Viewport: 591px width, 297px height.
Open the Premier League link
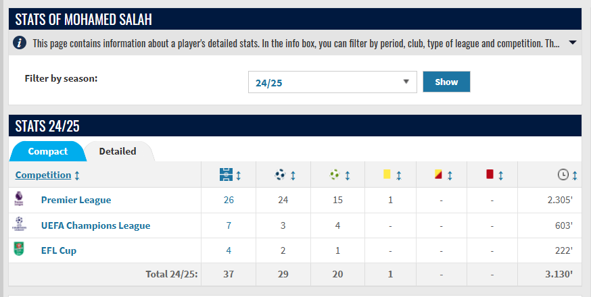pyautogui.click(x=76, y=200)
